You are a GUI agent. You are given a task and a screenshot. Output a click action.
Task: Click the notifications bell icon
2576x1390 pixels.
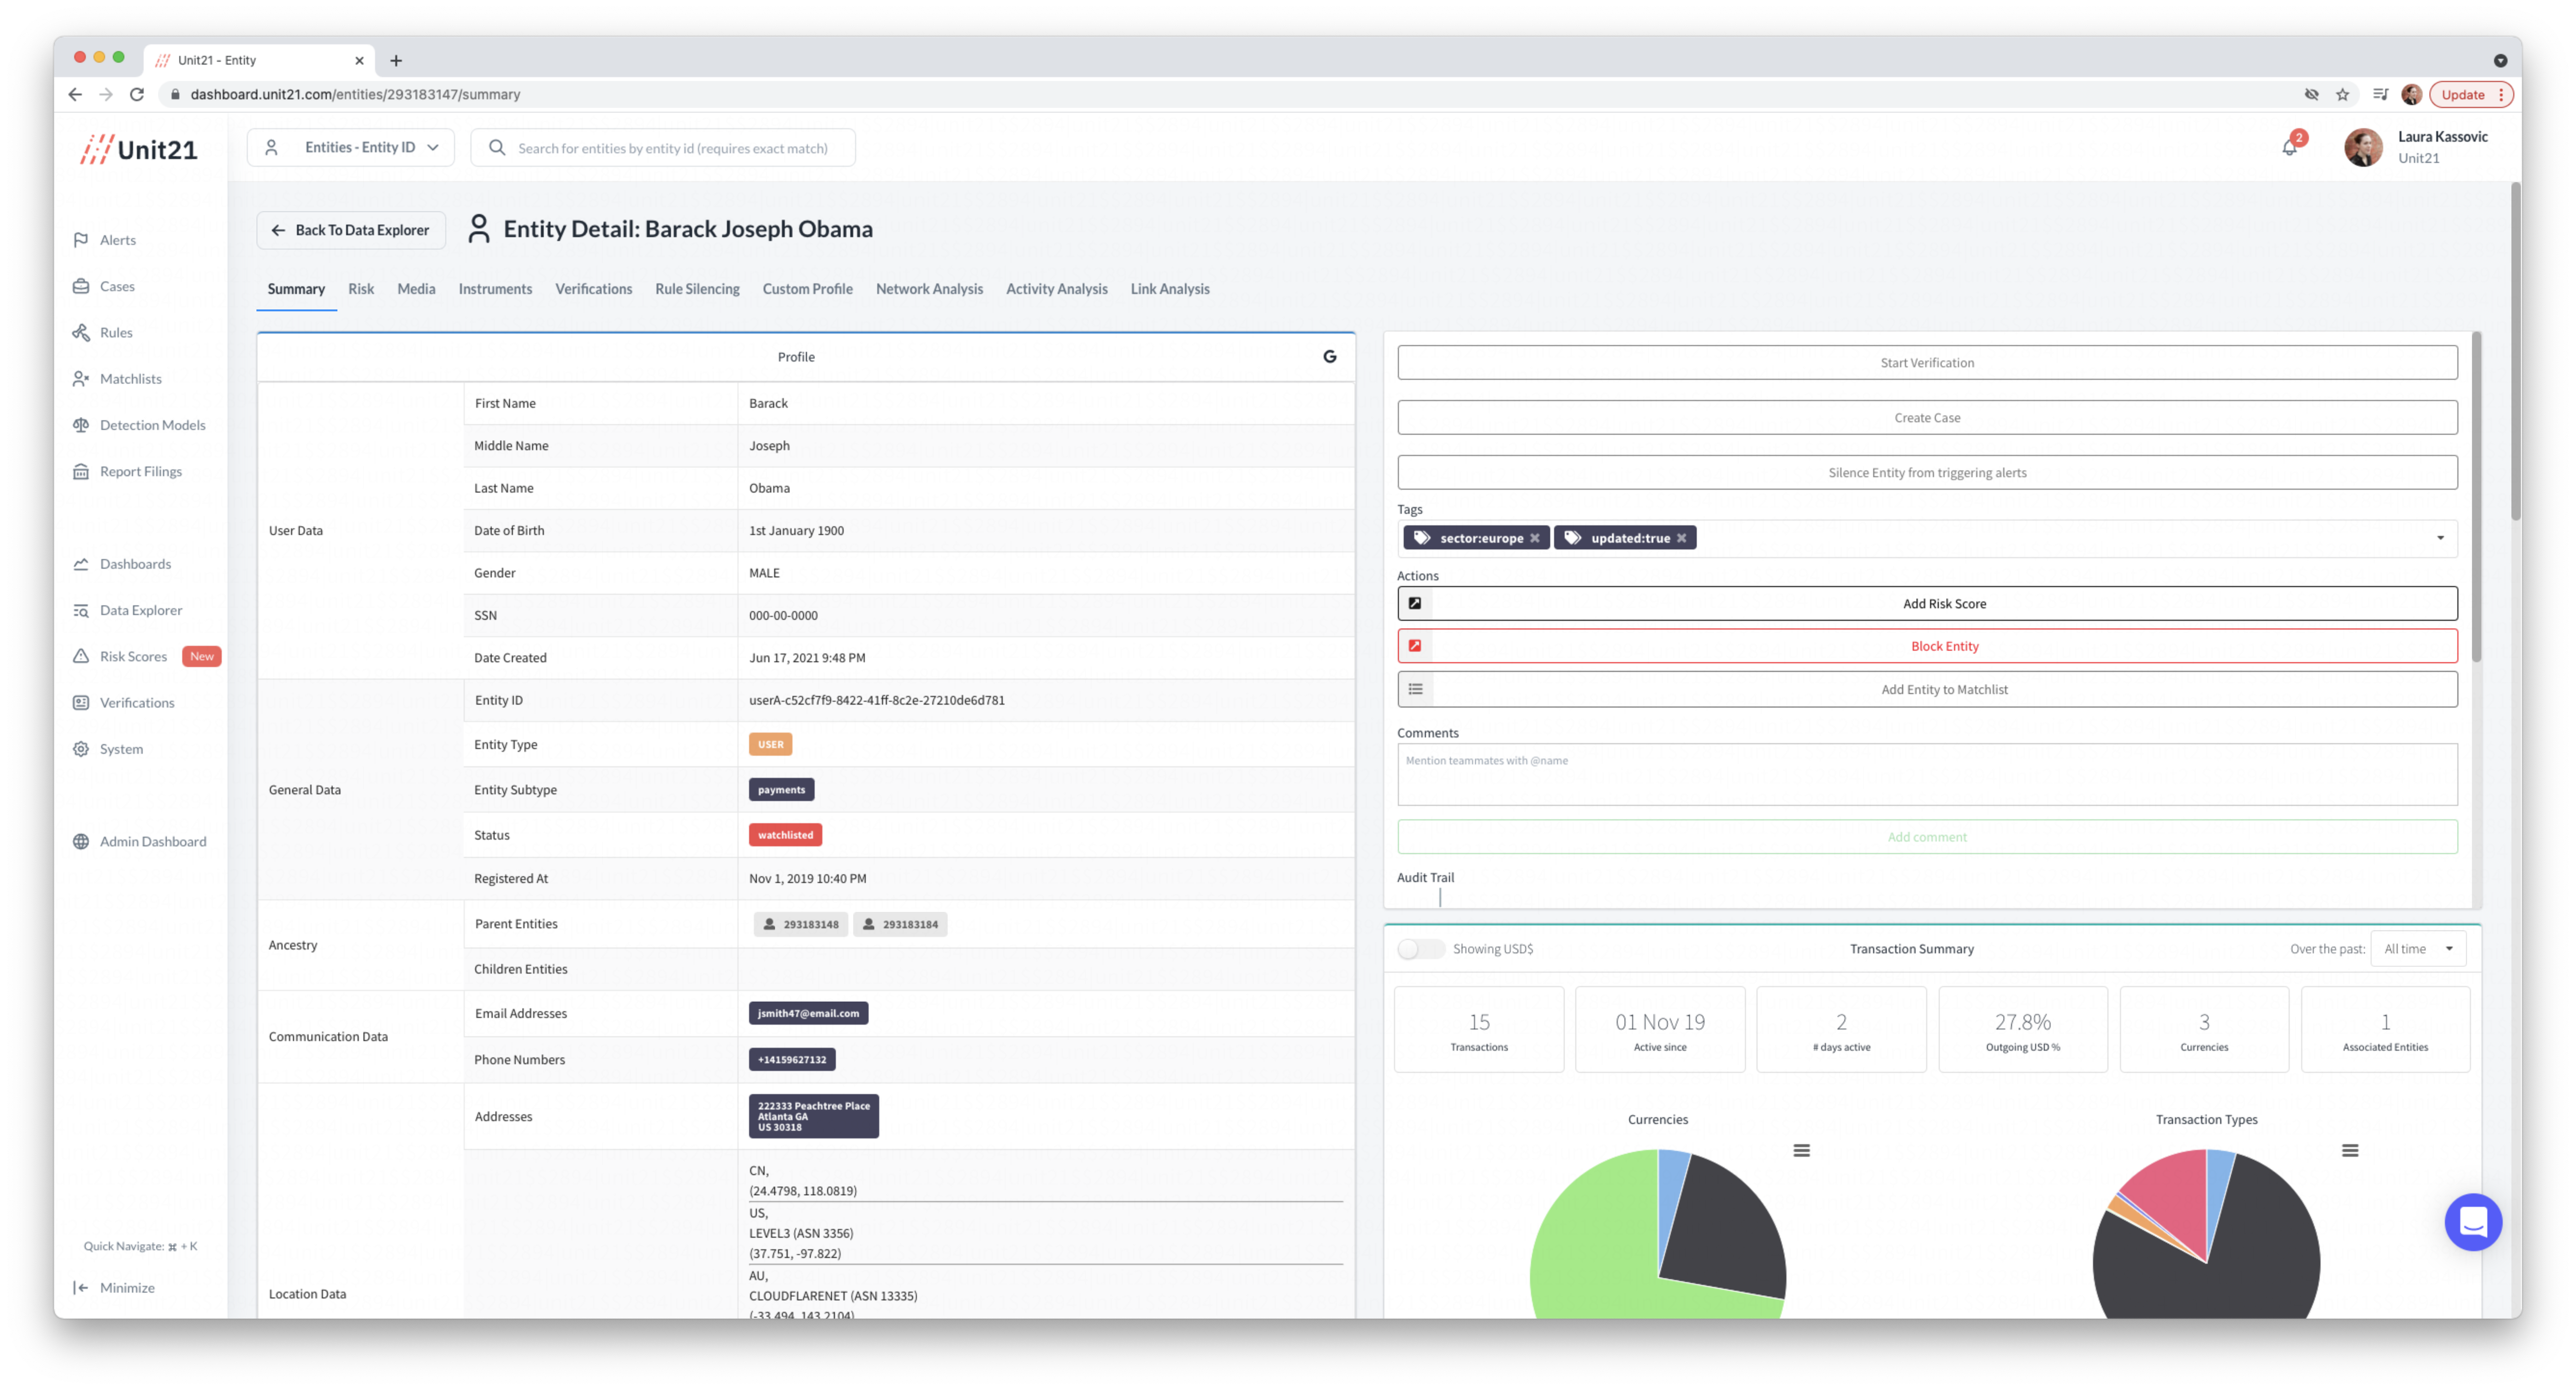2289,148
